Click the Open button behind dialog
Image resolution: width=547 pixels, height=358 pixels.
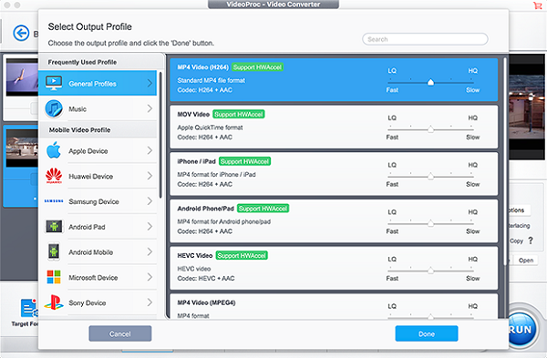tap(526, 260)
